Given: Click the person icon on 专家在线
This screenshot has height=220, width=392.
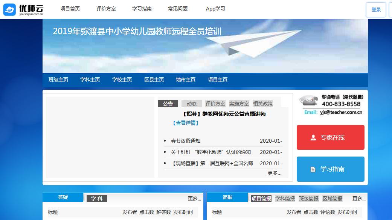Looking at the screenshot, I should point(313,138).
